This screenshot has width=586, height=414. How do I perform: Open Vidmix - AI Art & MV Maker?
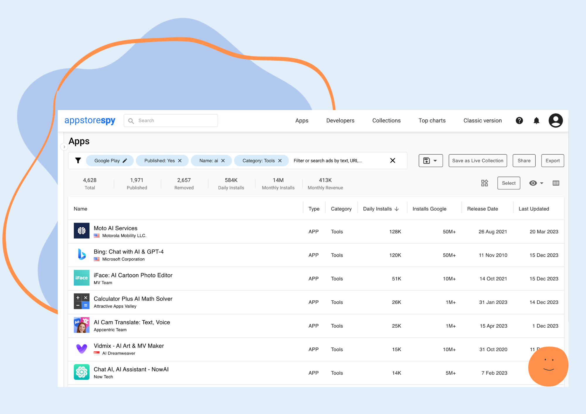click(129, 346)
